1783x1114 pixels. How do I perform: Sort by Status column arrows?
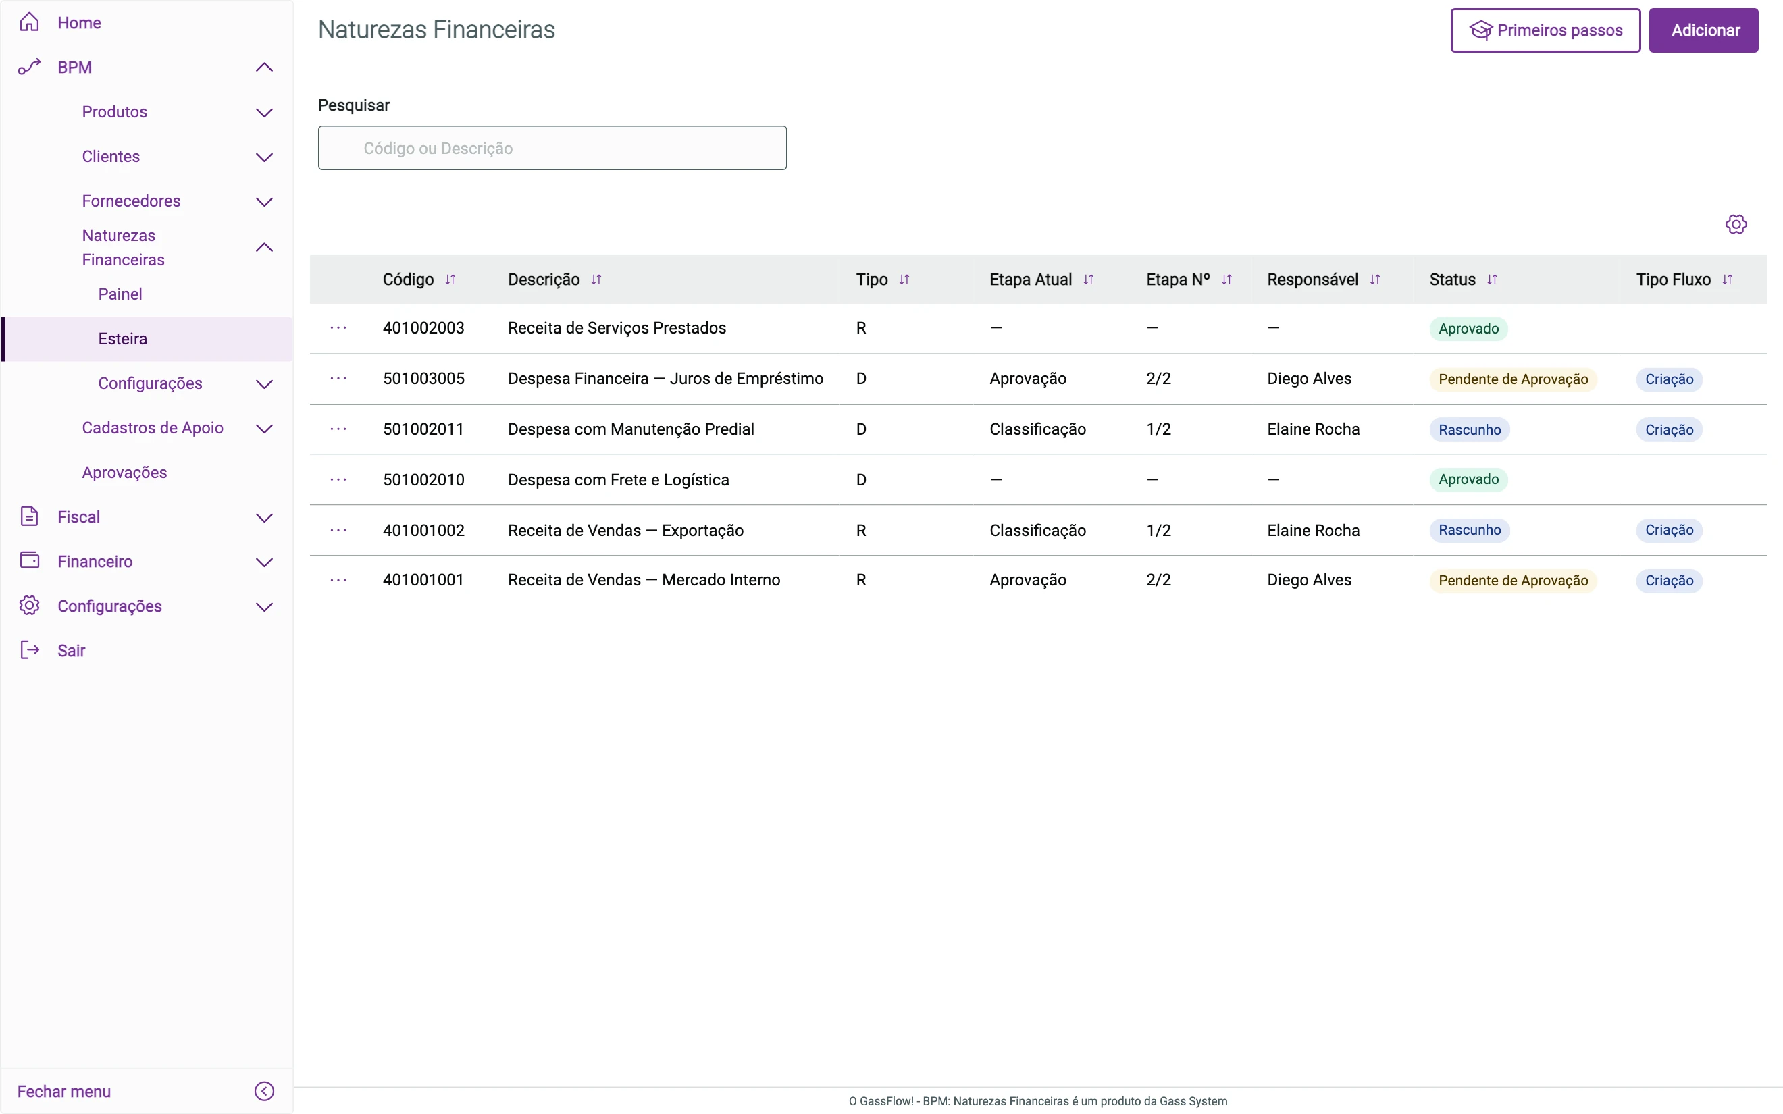(x=1491, y=280)
